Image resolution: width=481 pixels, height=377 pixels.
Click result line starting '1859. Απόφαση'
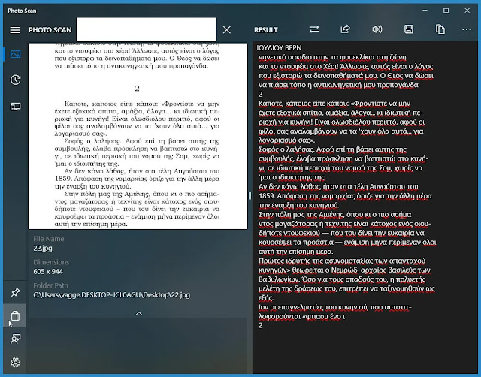(345, 196)
